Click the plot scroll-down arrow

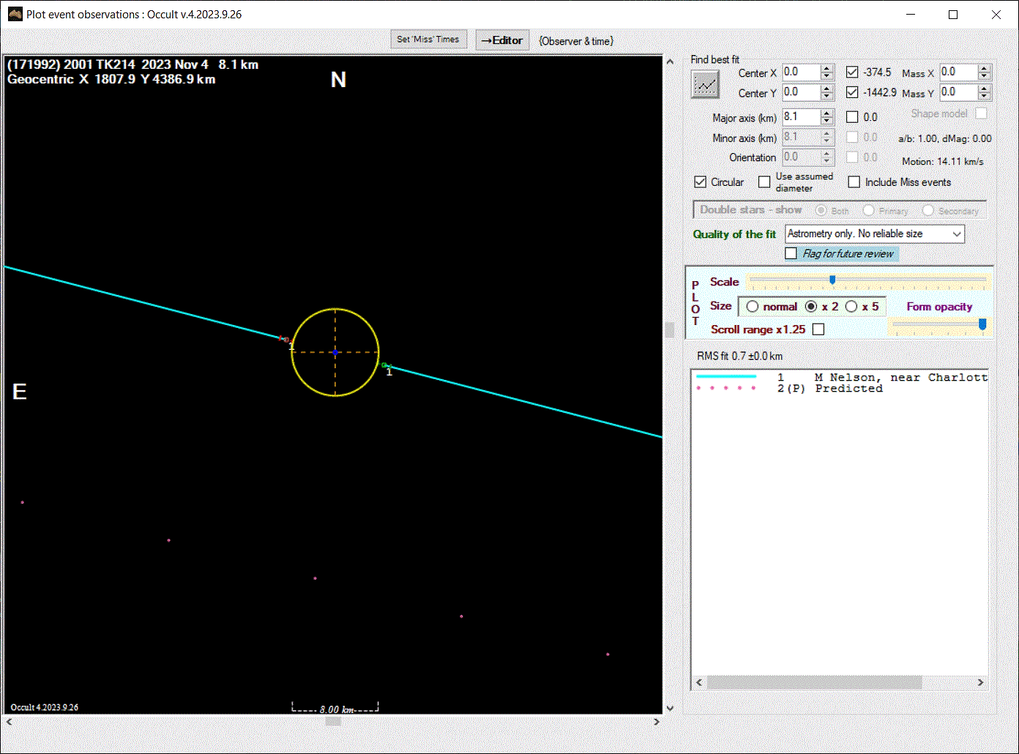[x=670, y=708]
